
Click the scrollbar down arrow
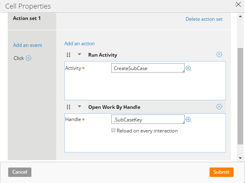point(241,158)
